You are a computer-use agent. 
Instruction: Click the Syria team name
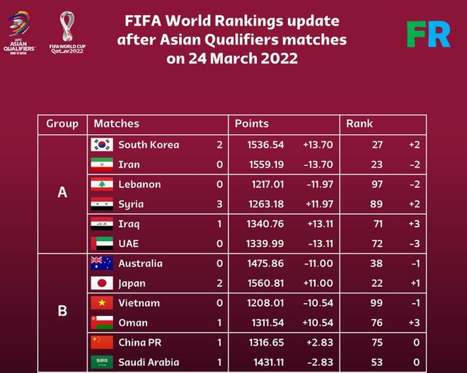131,205
